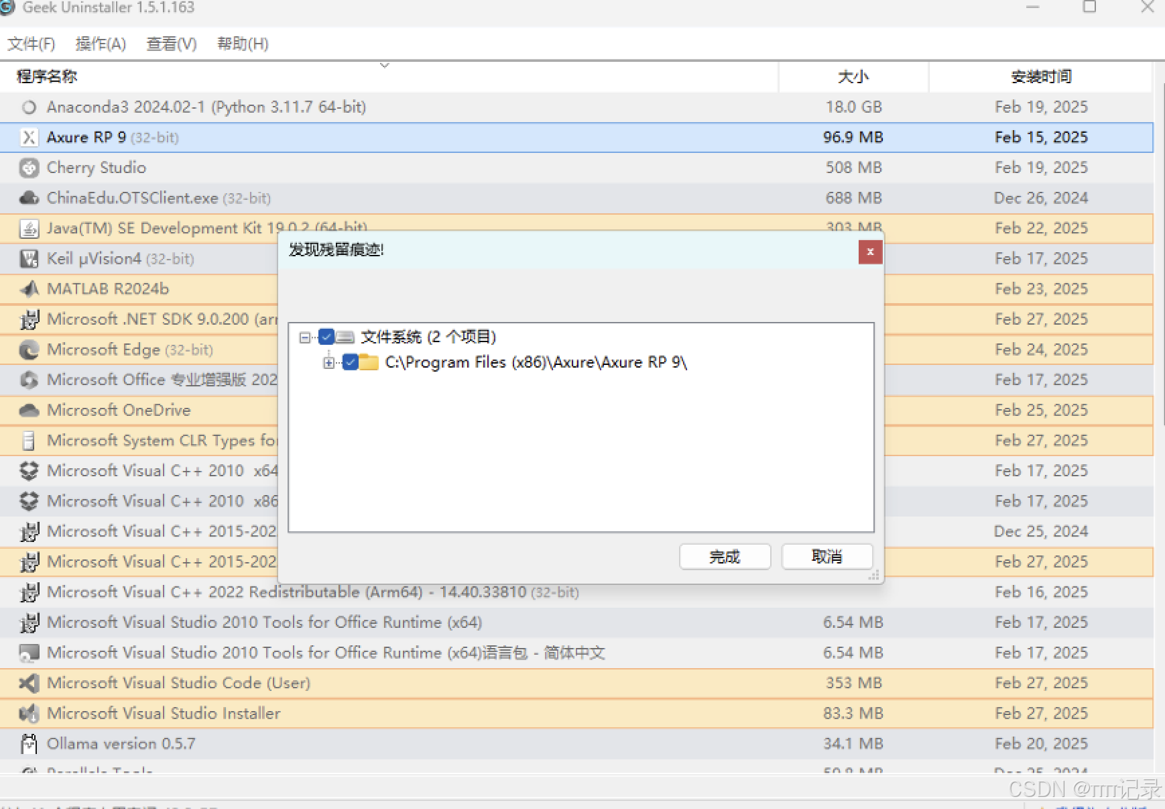Open the 查看(V) menu
Screen dimensions: 1165x809
click(x=172, y=44)
